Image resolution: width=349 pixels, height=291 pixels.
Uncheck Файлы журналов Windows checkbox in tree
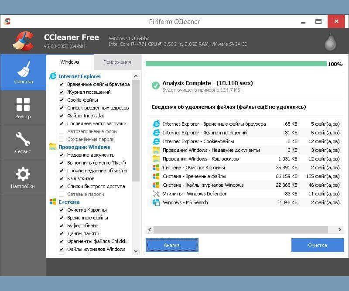pyautogui.click(x=62, y=249)
